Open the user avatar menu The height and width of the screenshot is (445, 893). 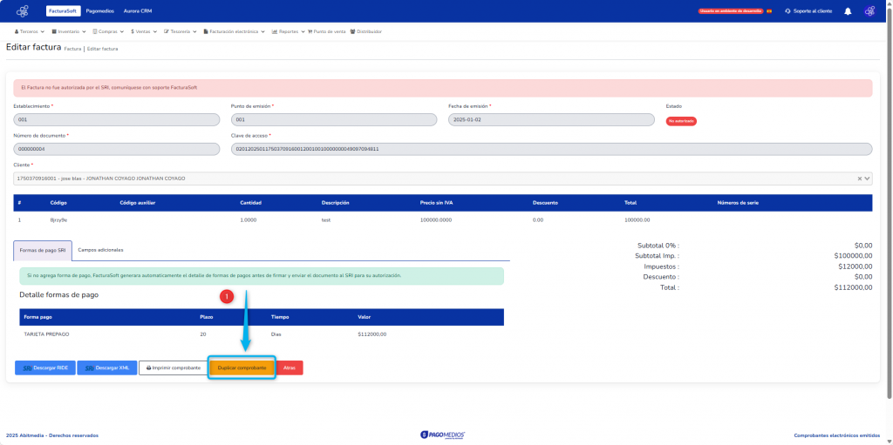(x=869, y=11)
